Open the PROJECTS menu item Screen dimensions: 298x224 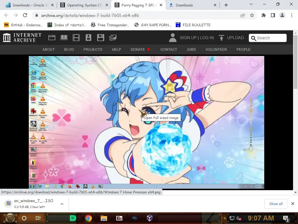click(x=93, y=50)
